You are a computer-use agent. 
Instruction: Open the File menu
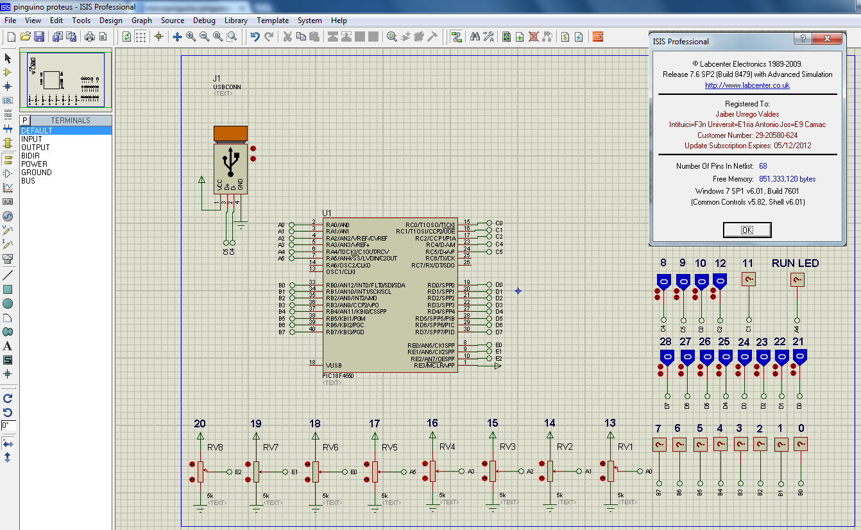click(x=10, y=21)
